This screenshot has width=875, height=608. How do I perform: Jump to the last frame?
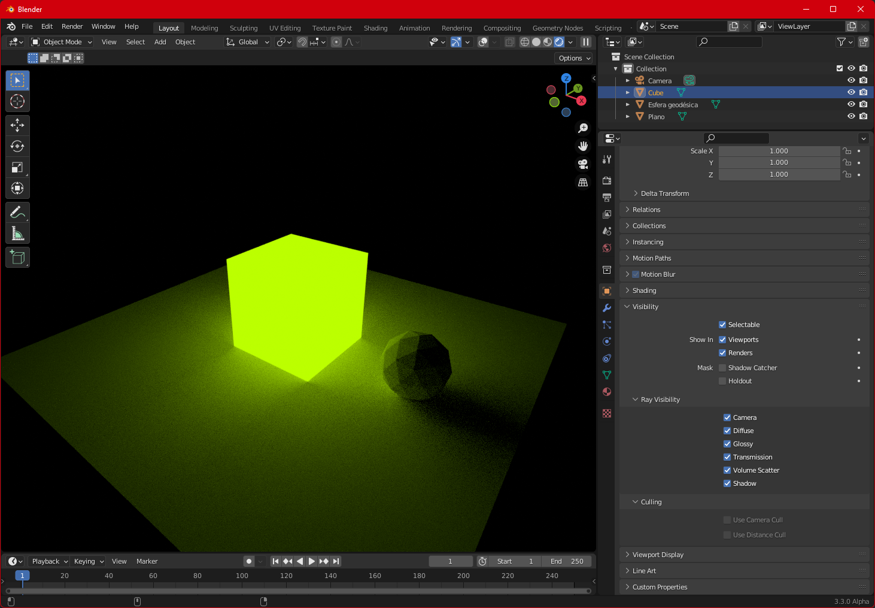click(336, 561)
